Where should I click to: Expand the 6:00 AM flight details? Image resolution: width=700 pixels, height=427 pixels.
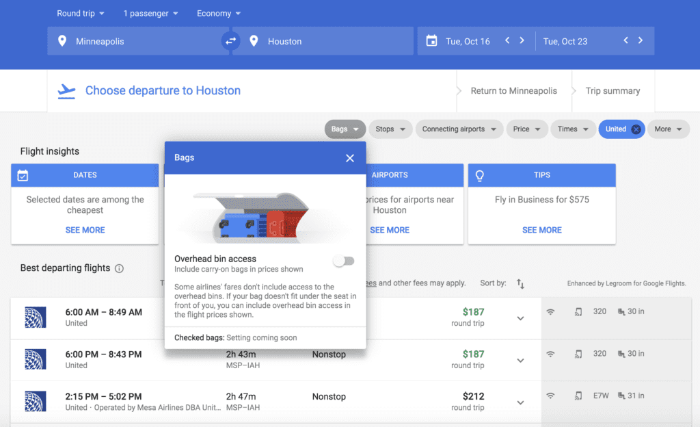pos(520,318)
